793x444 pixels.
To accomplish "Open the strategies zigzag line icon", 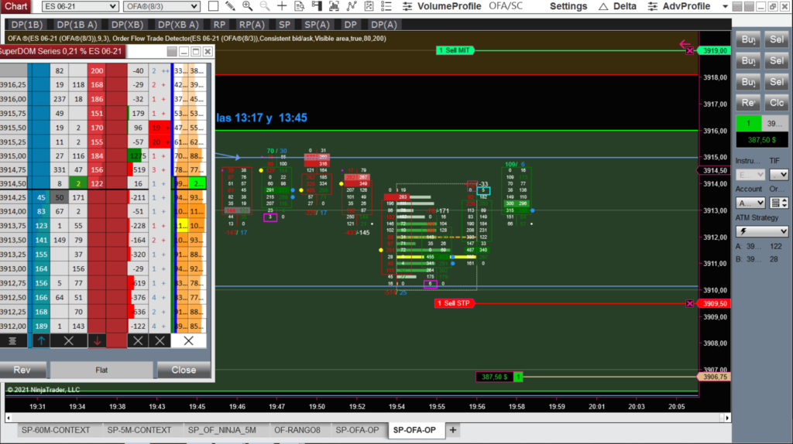I will pos(352,6).
